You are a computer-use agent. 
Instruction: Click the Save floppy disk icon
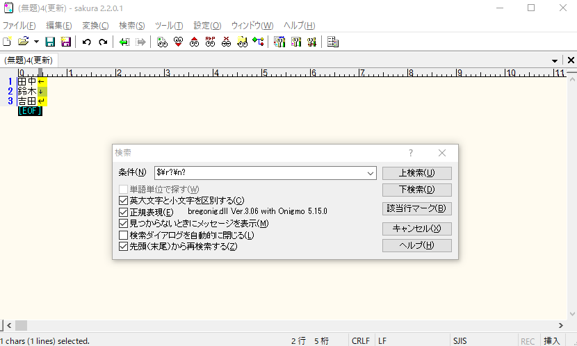[50, 42]
